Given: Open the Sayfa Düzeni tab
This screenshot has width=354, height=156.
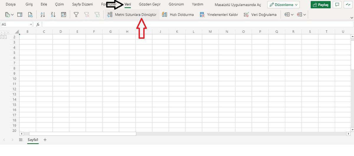Looking at the screenshot, I should 82,4.
